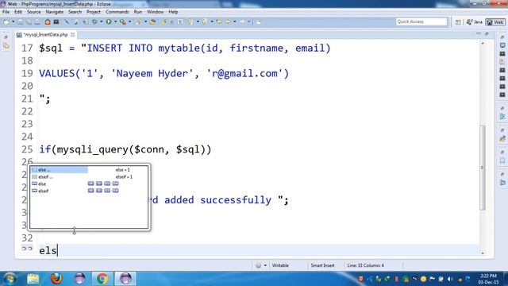Click the External Tools run icon
Image resolution: width=508 pixels, height=286 pixels.
pyautogui.click(x=123, y=21)
